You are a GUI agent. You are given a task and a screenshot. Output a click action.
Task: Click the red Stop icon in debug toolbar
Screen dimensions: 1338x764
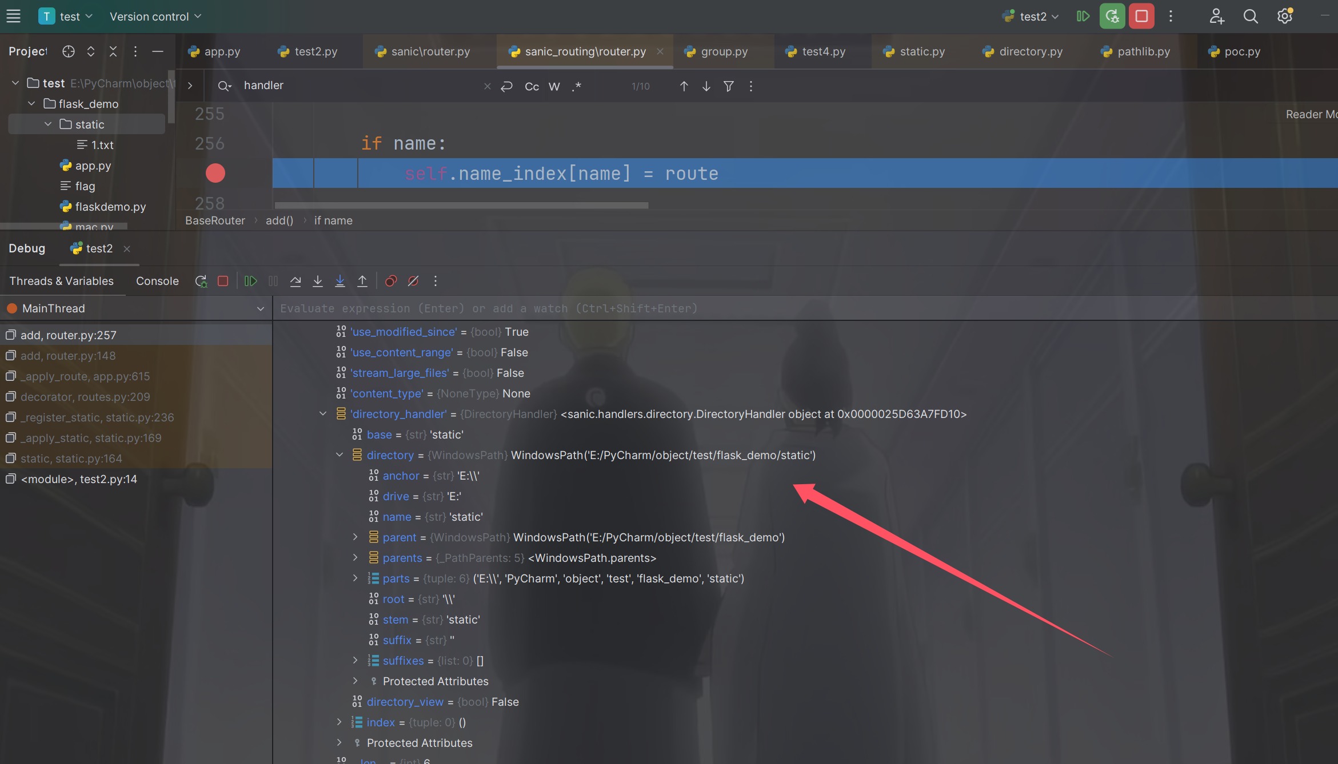tap(223, 281)
